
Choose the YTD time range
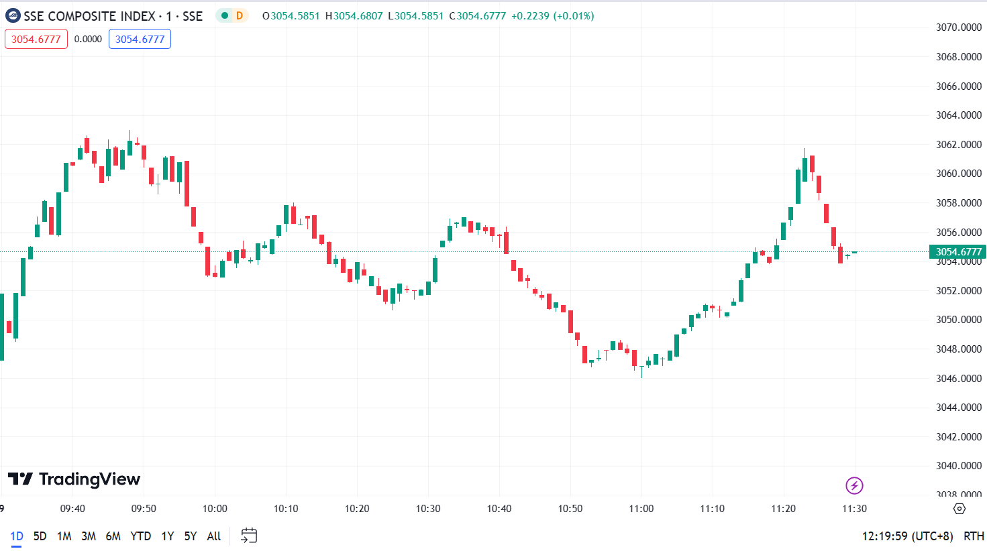pos(141,536)
